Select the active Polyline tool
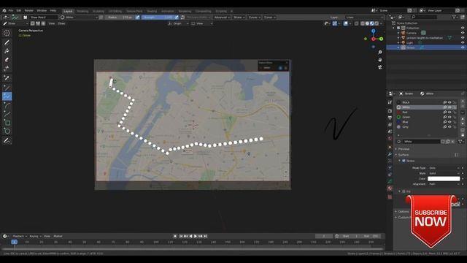Viewport: 467px width, 263px height. click(7, 96)
